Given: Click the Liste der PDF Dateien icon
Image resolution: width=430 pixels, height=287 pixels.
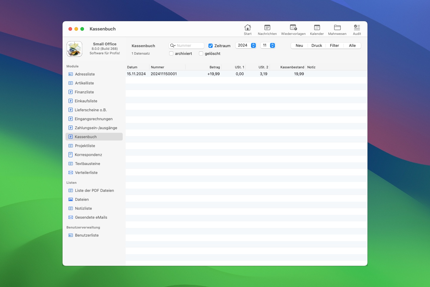Looking at the screenshot, I should click(71, 190).
